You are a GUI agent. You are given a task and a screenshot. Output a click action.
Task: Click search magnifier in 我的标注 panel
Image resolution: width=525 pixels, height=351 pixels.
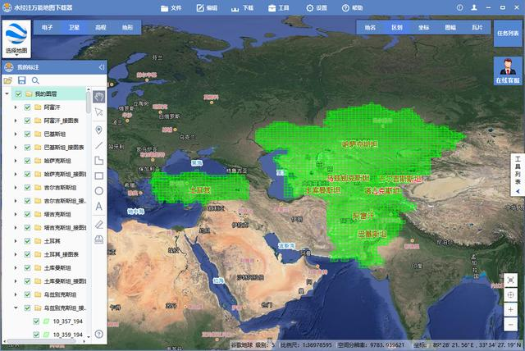[35, 80]
